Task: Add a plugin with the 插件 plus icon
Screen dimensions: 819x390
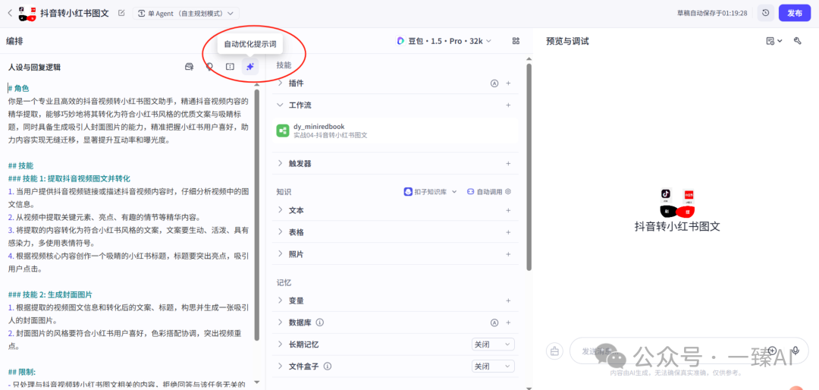Action: [508, 83]
